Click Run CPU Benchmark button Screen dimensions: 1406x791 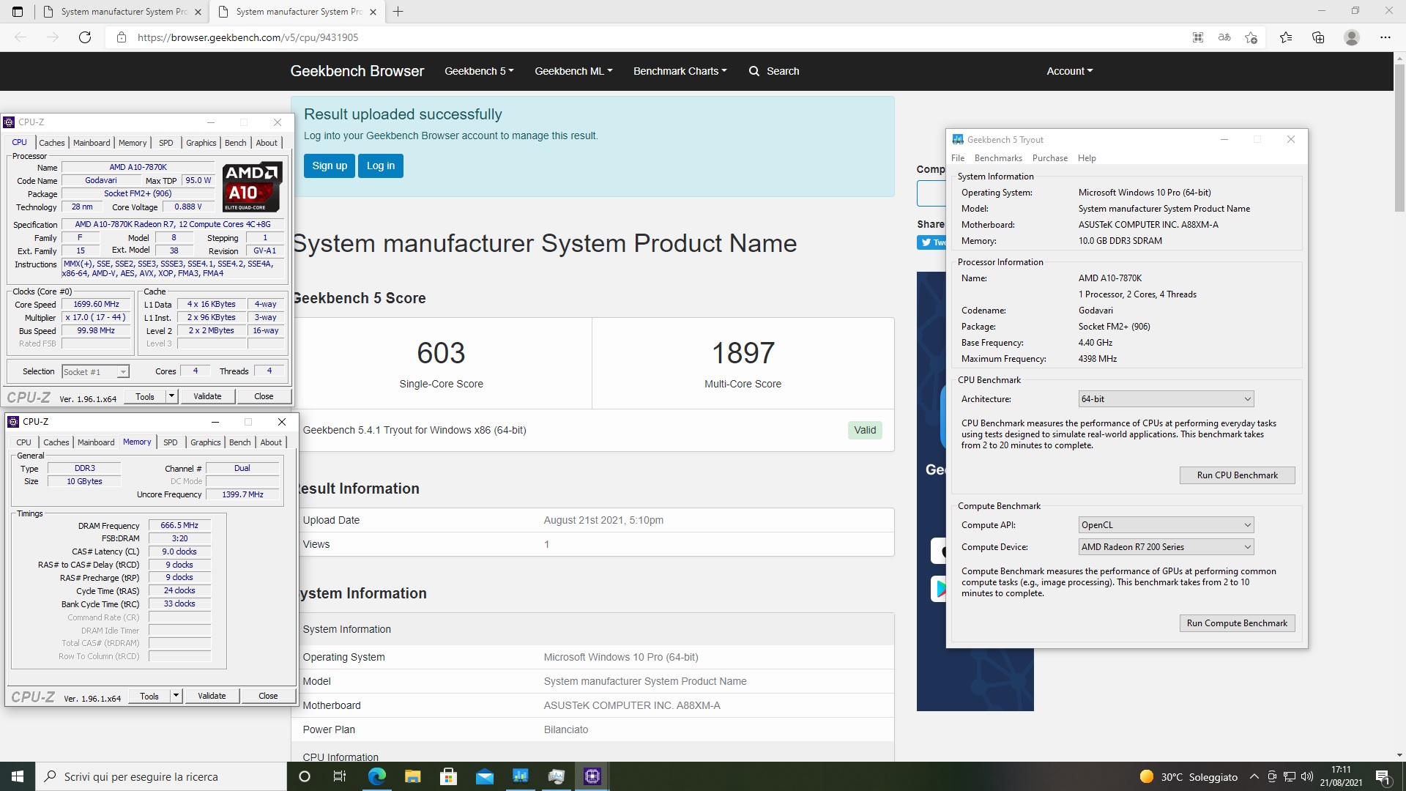click(x=1237, y=475)
